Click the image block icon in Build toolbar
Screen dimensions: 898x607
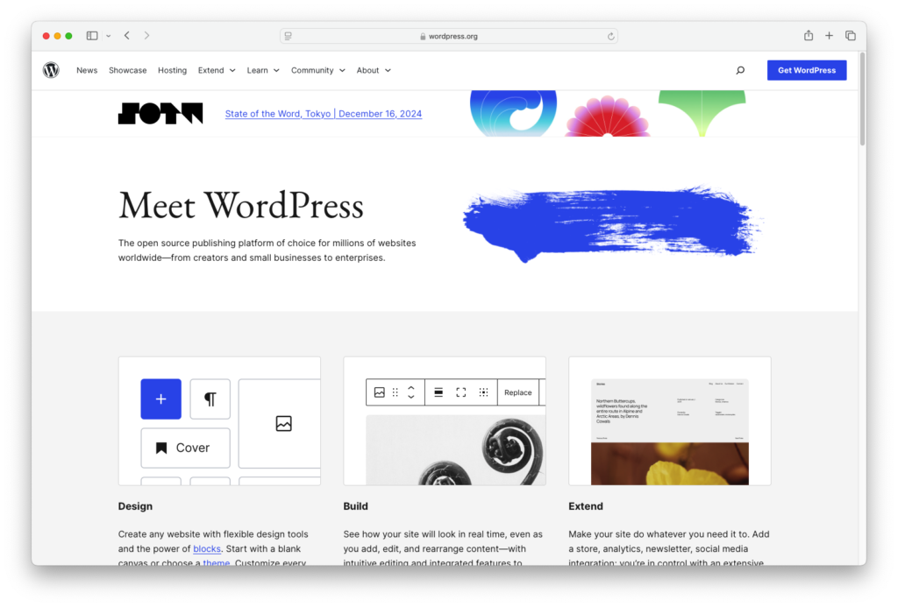pos(379,392)
